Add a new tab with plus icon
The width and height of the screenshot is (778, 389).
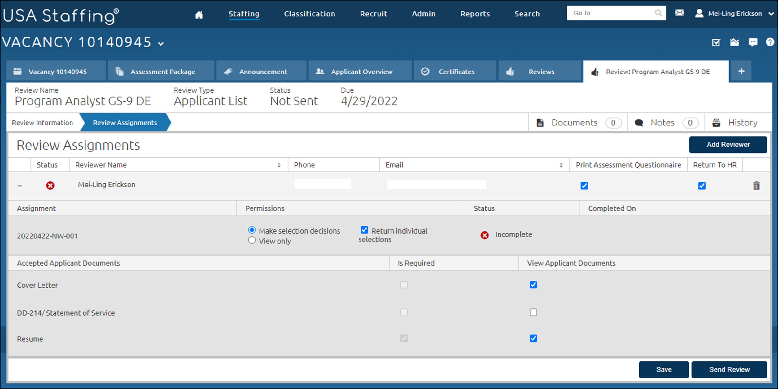[741, 71]
